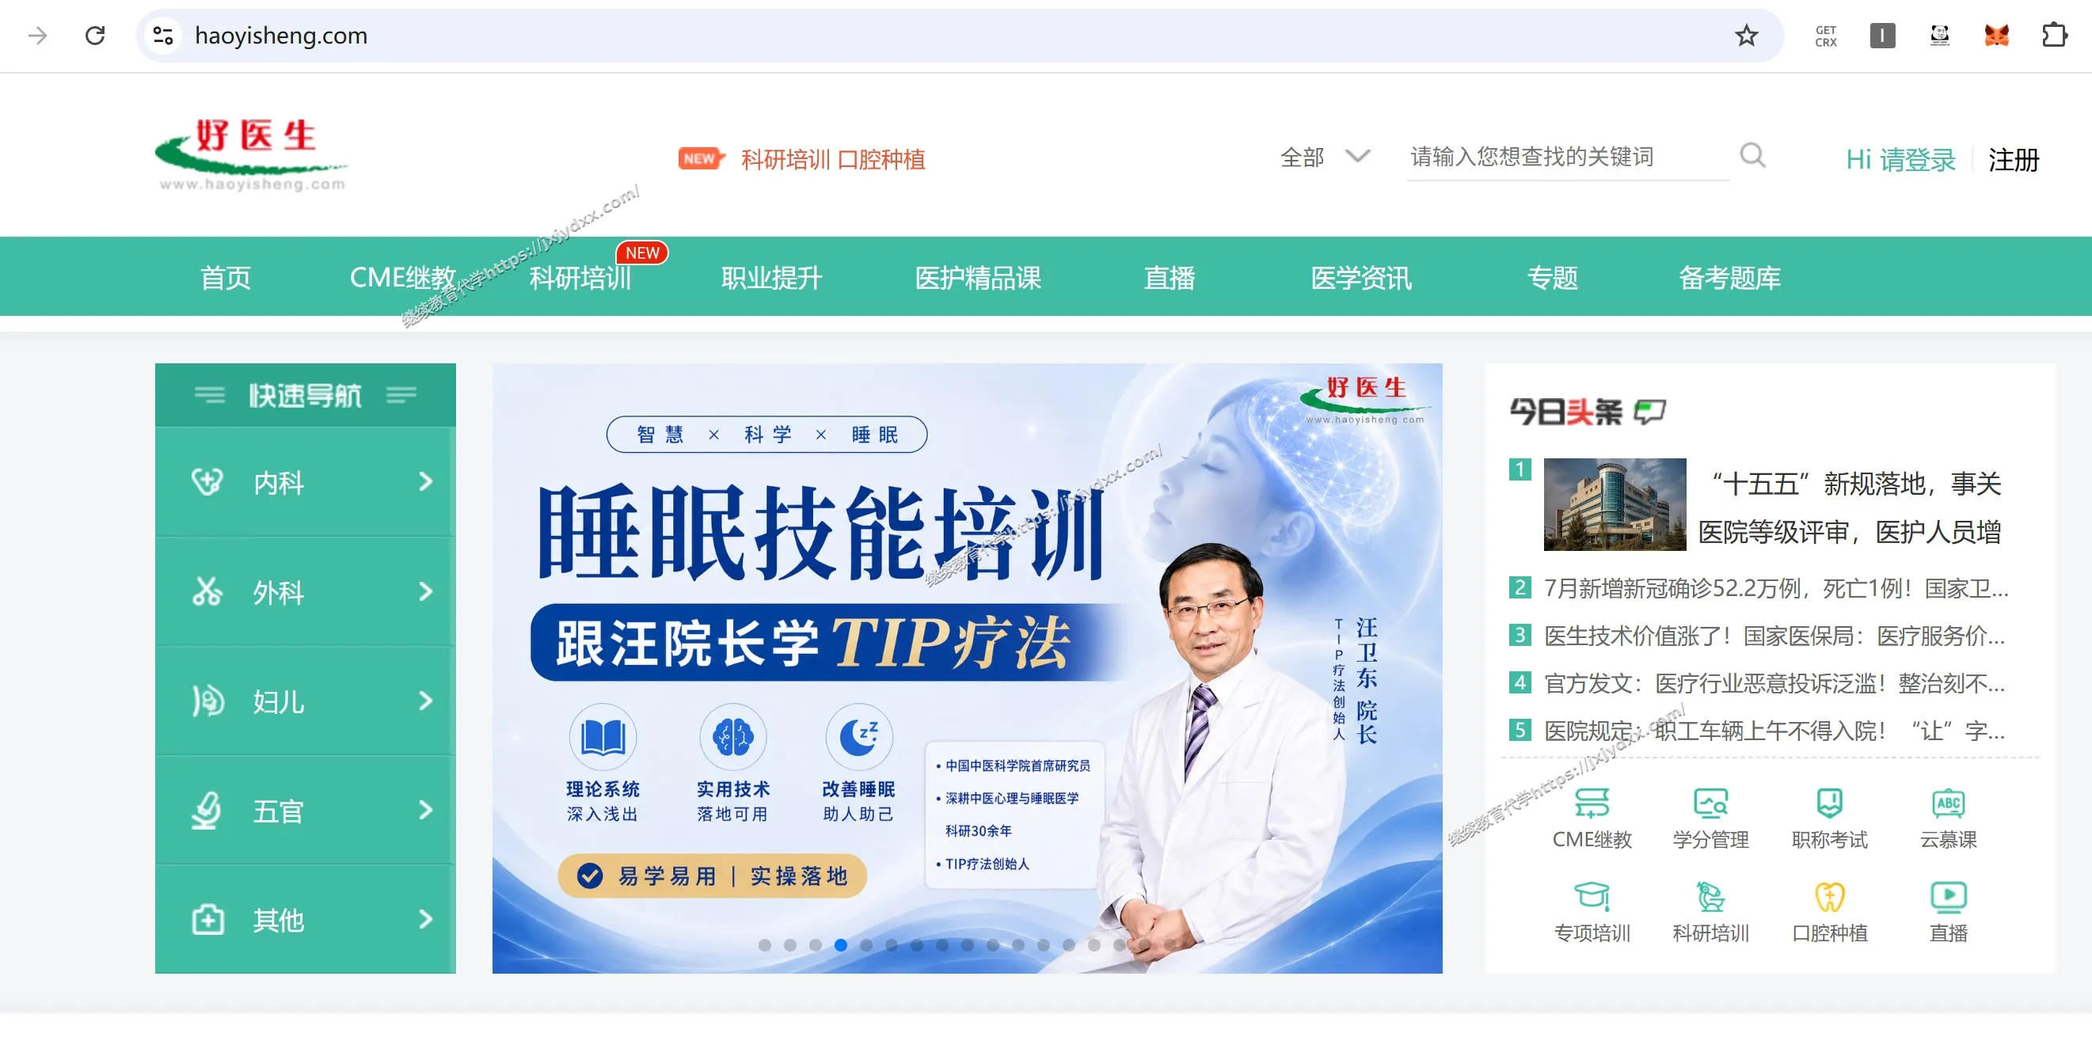Open headline 医院规定：职工车辆上午不得入院
This screenshot has width=2092, height=1037.
click(1774, 731)
